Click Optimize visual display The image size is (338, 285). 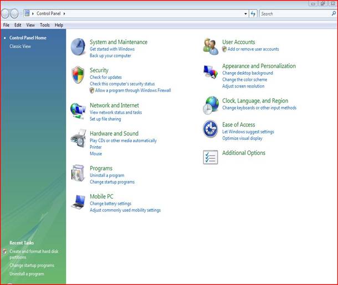pos(242,138)
